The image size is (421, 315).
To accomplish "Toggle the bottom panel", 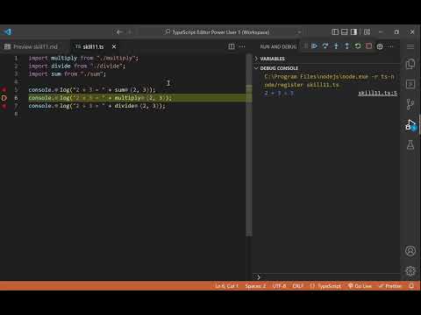I will (345, 32).
